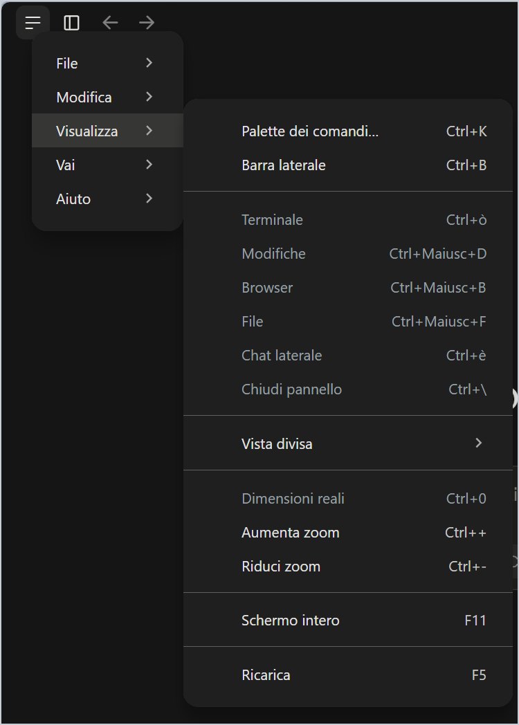Click the F11 shortcut label
This screenshot has height=725, width=519.
pos(475,620)
